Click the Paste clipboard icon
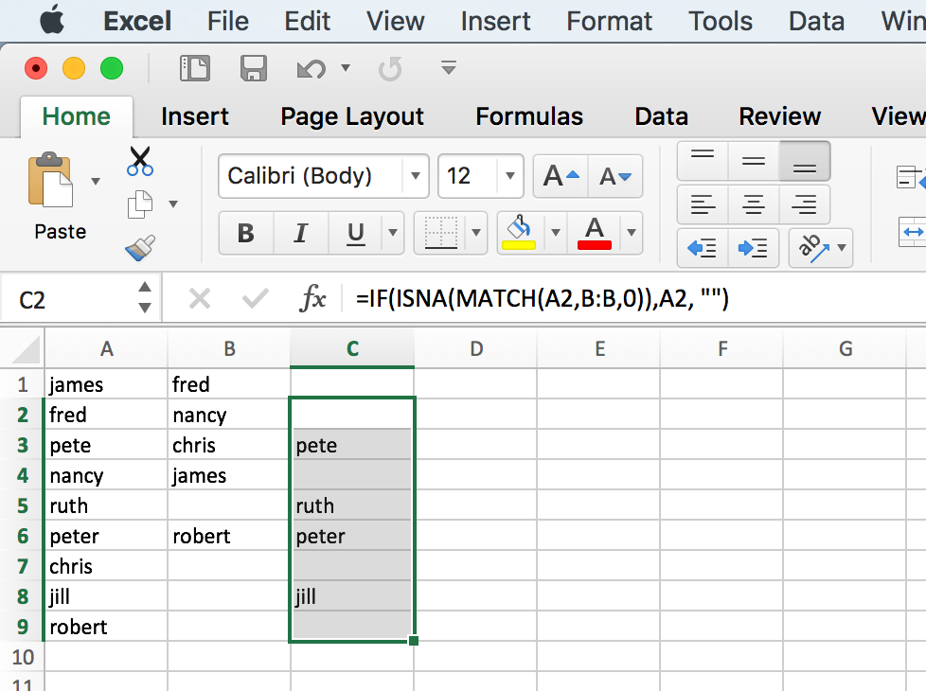This screenshot has width=926, height=691. (51, 180)
